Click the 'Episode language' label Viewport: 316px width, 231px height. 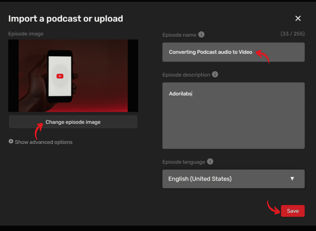183,162
